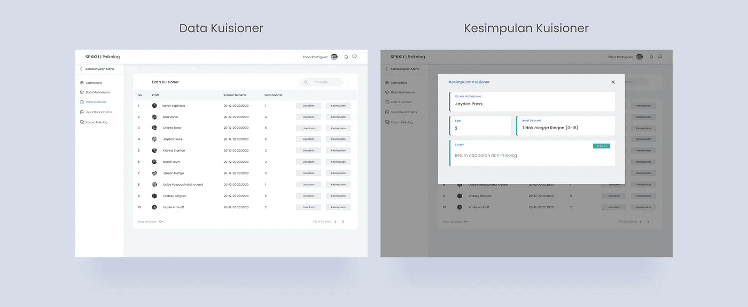Click Lindsey Bergson avatar in Kesimpulan screen
Screen dimensions: 748x307
point(459,196)
